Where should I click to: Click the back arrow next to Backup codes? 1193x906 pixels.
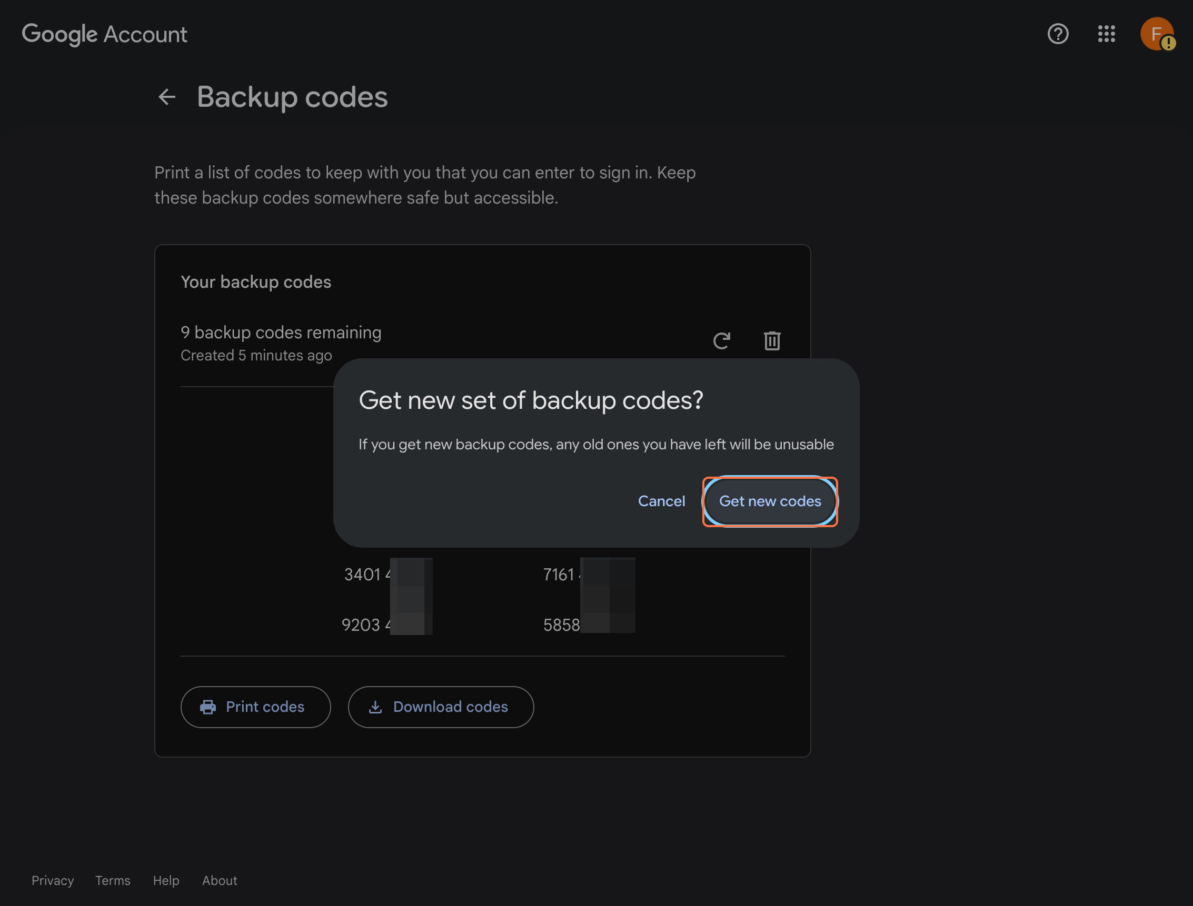(167, 96)
